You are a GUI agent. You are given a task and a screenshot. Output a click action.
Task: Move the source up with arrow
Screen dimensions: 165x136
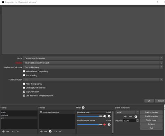[x=56, y=131]
